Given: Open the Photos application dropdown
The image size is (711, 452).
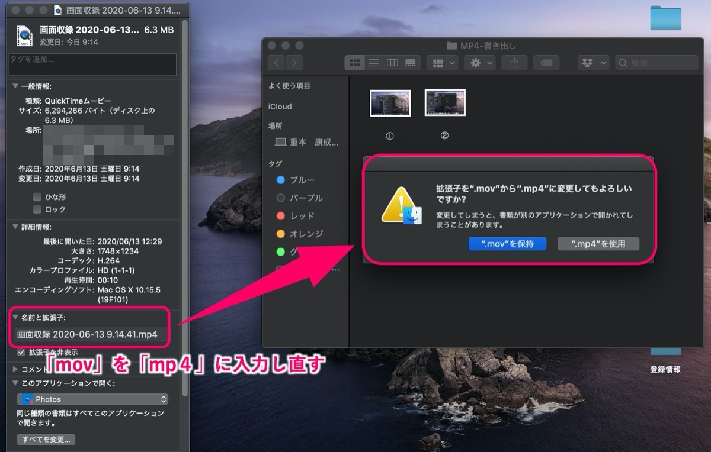Looking at the screenshot, I should pos(92,399).
